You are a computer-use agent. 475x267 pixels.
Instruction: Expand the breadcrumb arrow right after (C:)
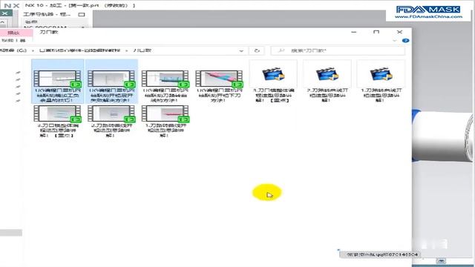(x=33, y=51)
